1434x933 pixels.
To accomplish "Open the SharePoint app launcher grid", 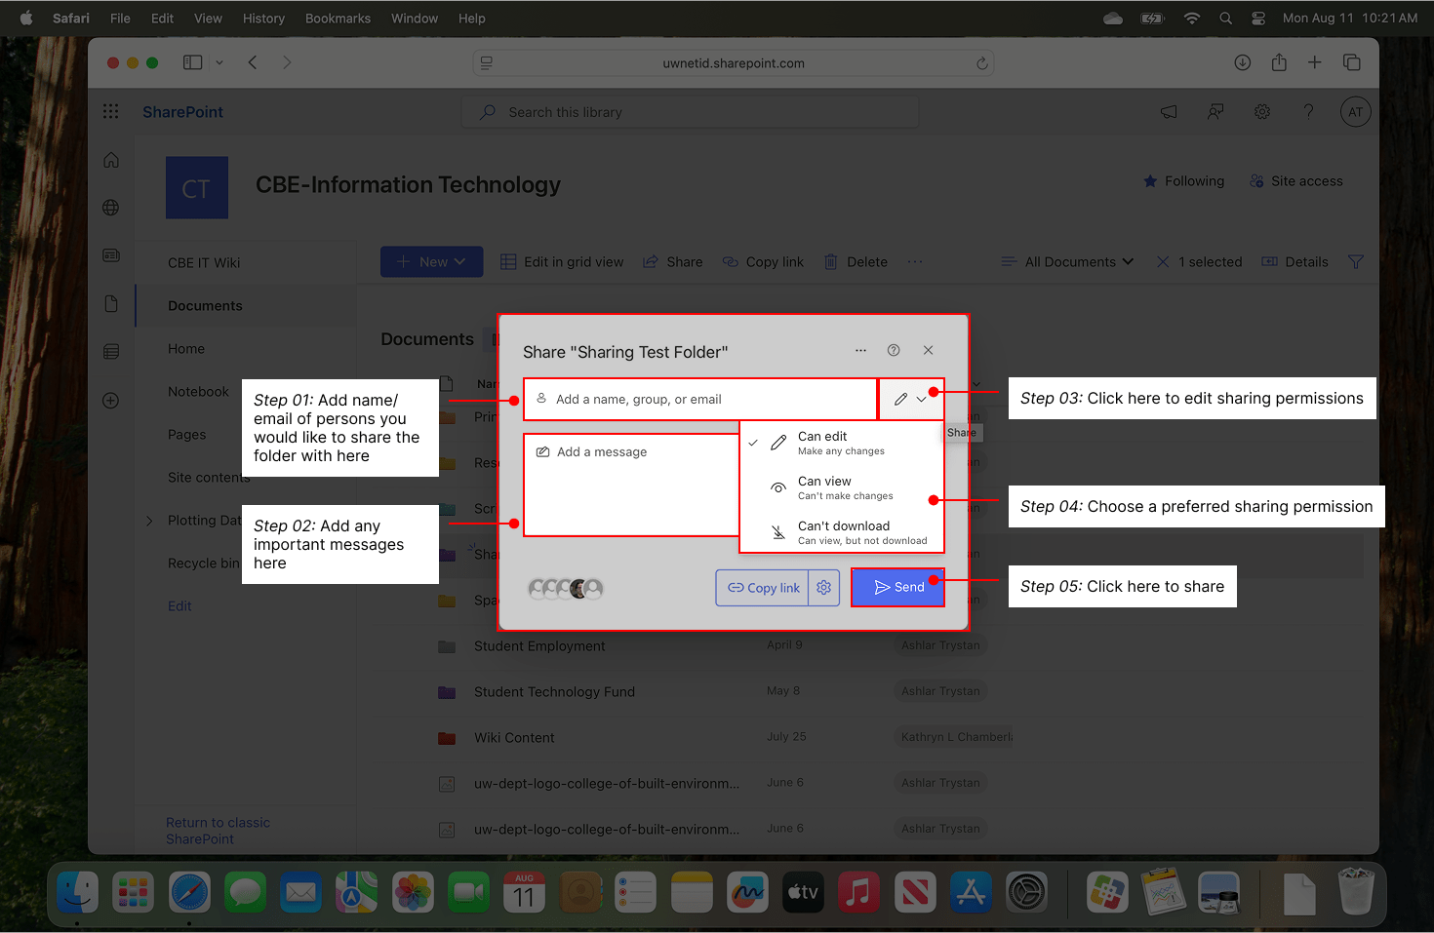I will pyautogui.click(x=111, y=112).
